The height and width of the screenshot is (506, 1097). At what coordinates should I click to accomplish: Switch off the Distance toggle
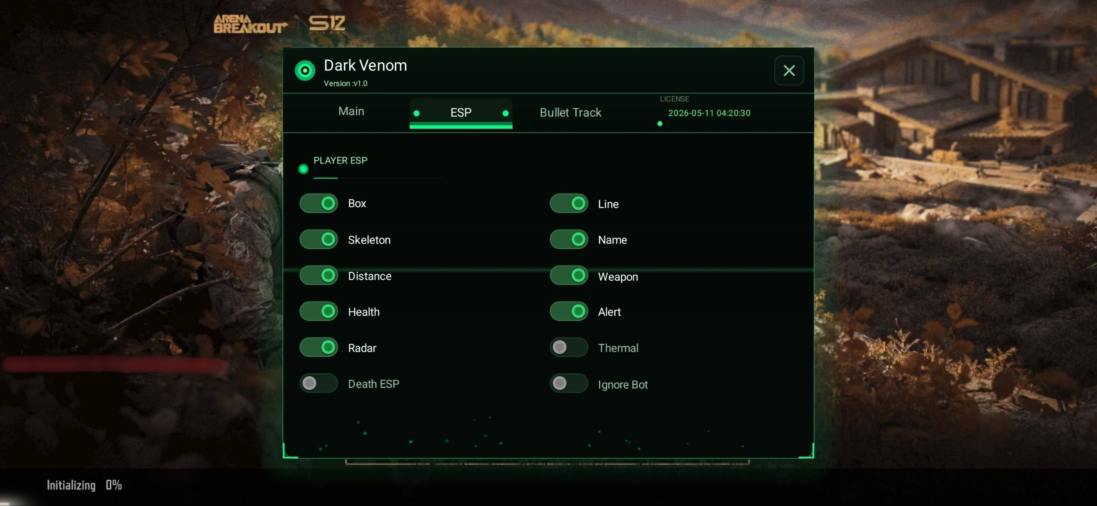tap(319, 275)
